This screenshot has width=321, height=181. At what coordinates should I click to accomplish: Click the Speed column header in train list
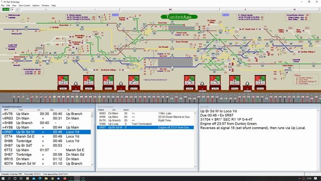coord(126,110)
